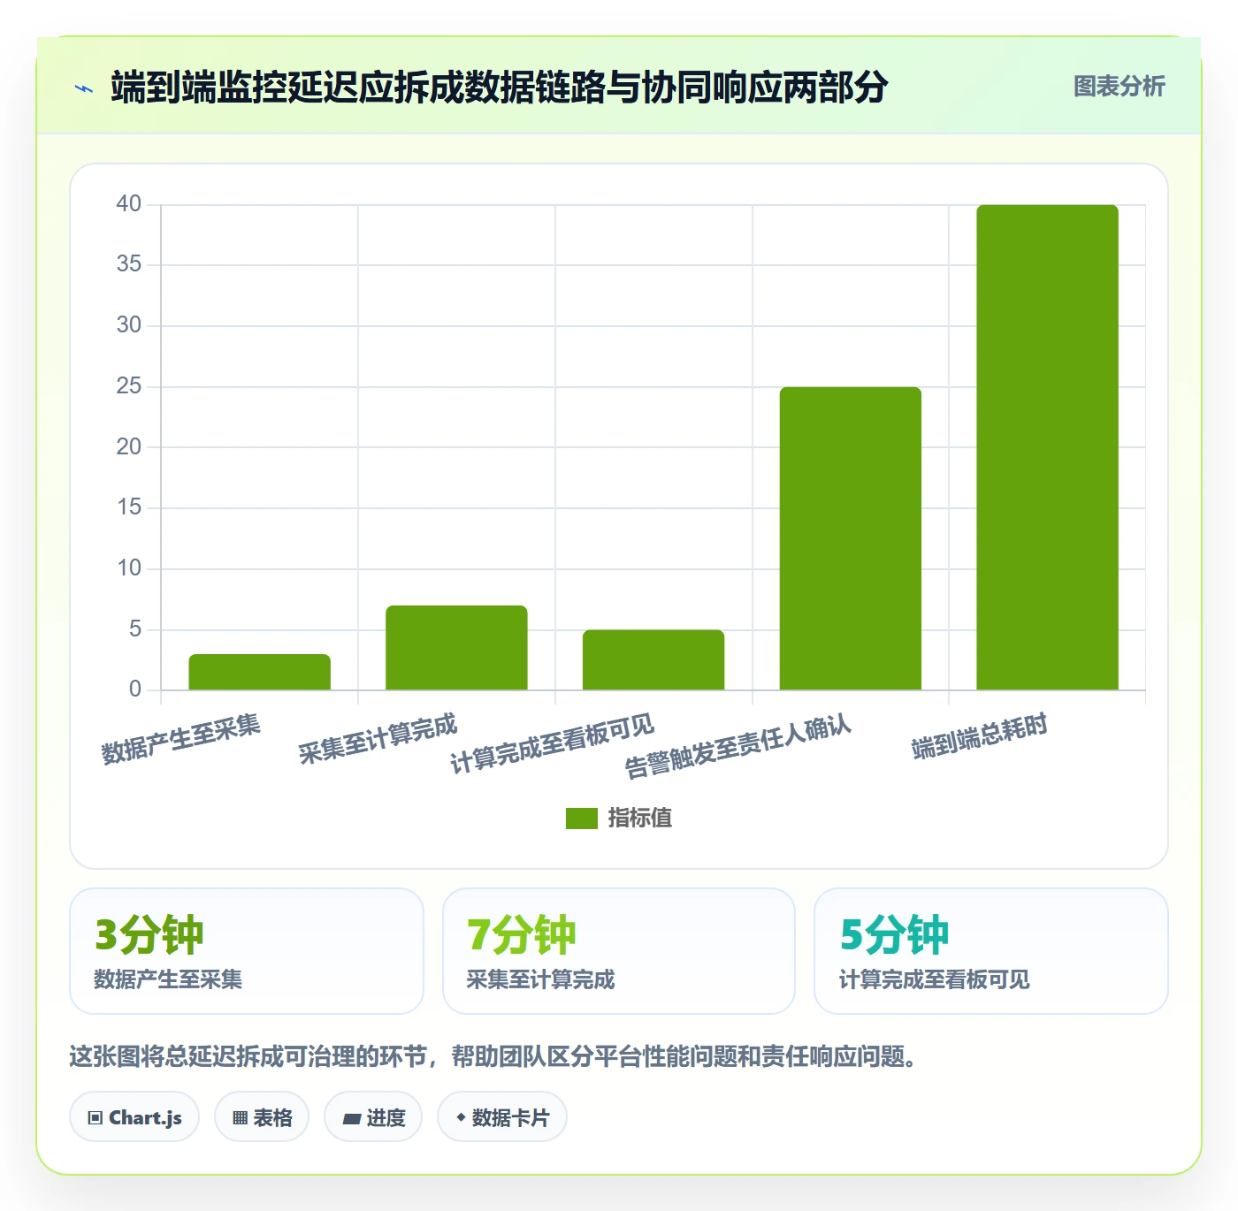
Task: Click the grid icon in 表格 chip
Action: tap(240, 1118)
